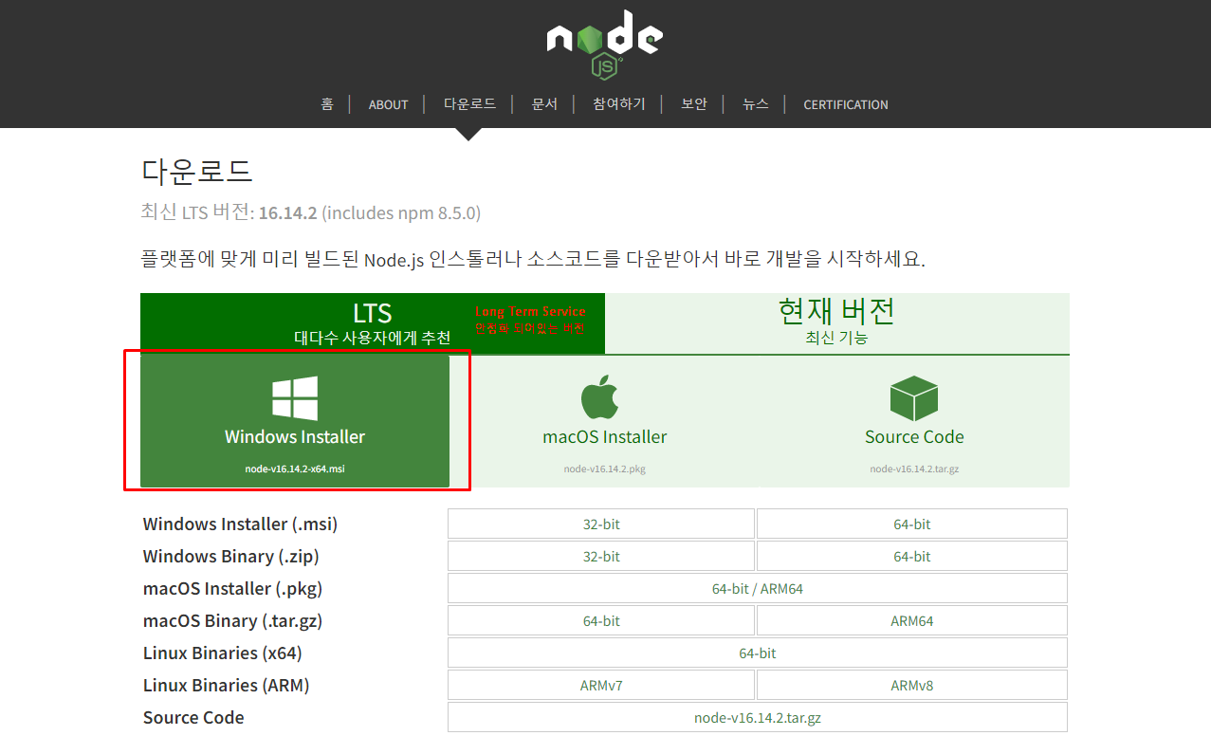1211x754 pixels.
Task: Click the Linux Binaries (x64) row label
Action: [223, 653]
